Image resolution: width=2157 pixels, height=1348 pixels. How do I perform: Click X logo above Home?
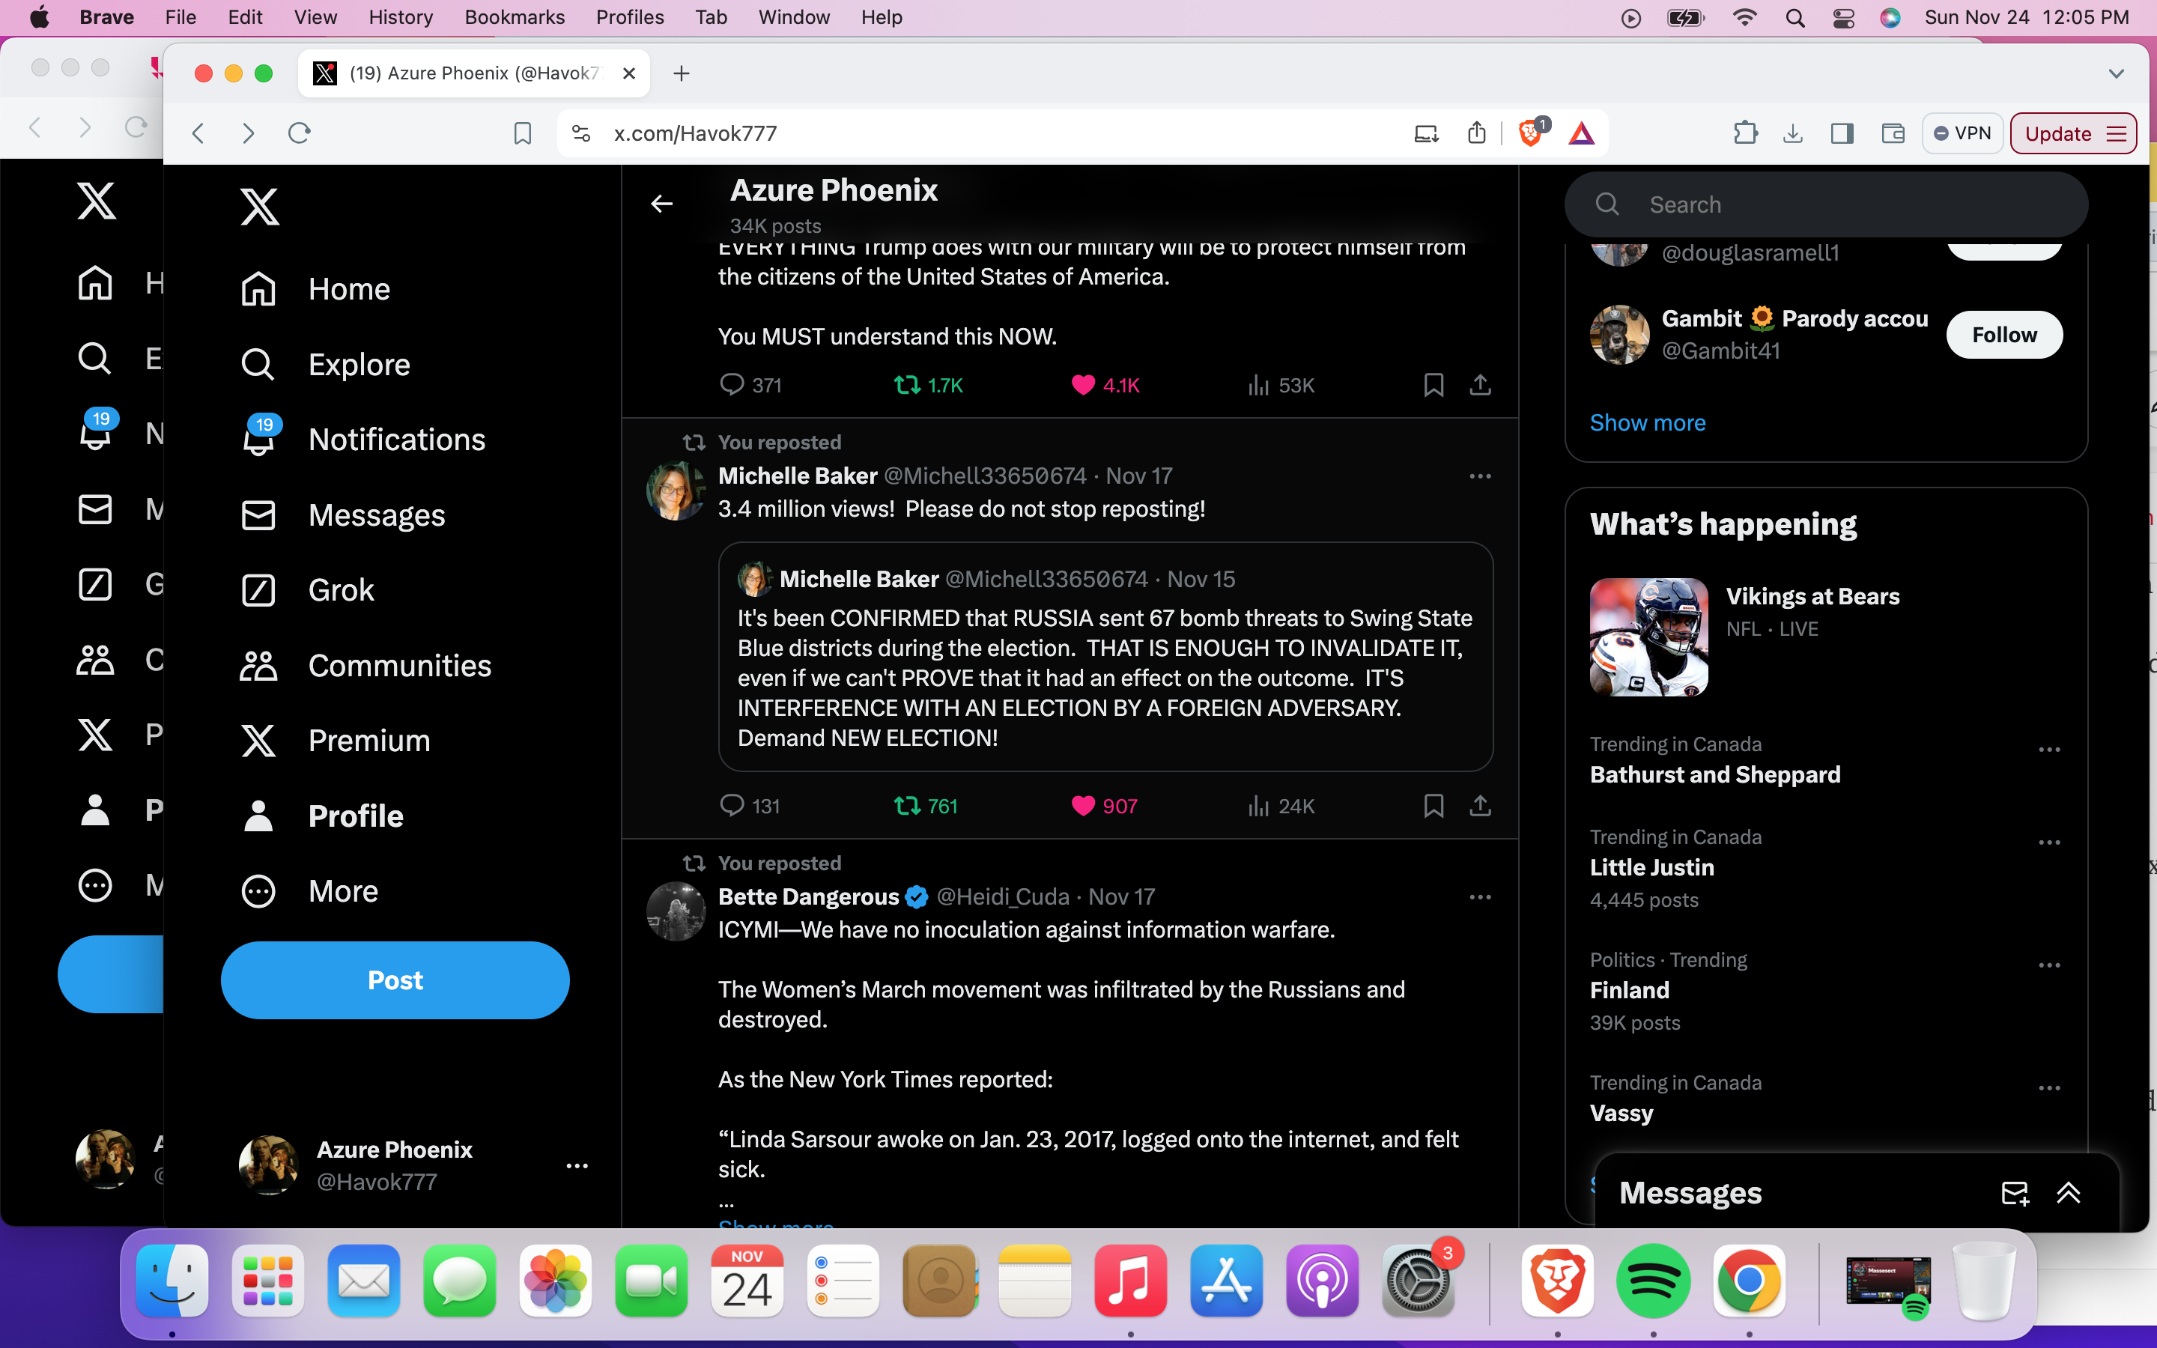(x=259, y=207)
